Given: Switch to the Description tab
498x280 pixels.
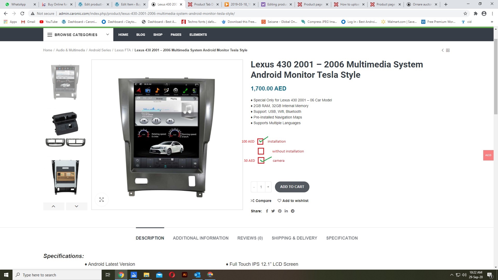Looking at the screenshot, I should 150,238.
